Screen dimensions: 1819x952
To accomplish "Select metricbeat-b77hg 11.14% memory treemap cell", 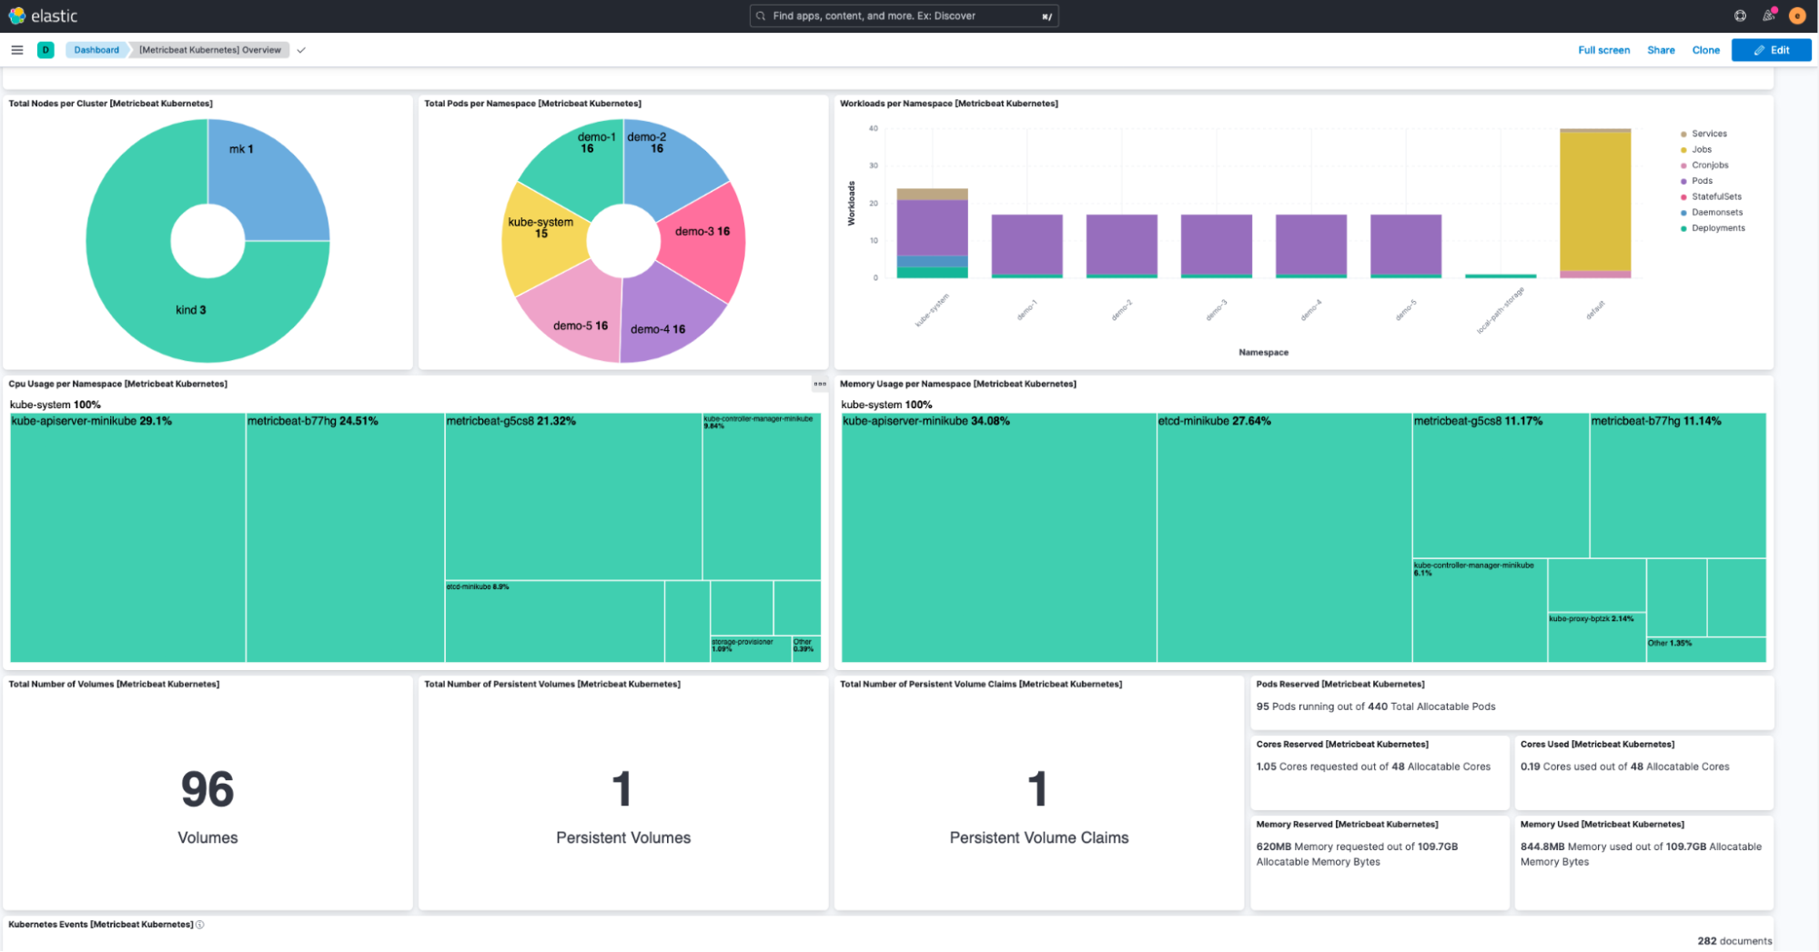I will [1678, 486].
